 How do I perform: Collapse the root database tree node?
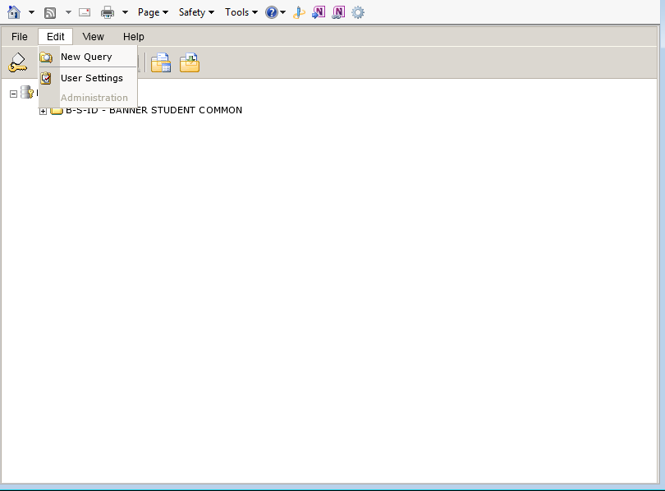13,94
